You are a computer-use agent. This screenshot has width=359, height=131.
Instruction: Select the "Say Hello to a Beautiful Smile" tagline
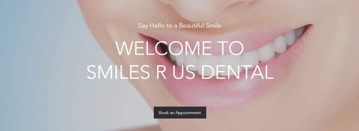click(x=180, y=26)
